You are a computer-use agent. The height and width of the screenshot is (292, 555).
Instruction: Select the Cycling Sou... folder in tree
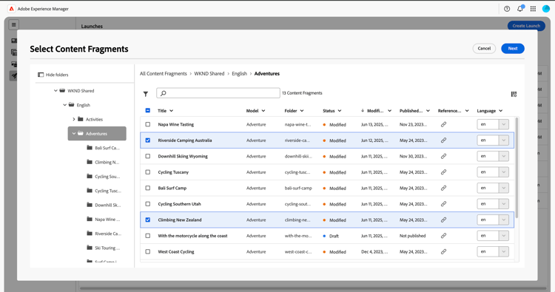(x=104, y=177)
